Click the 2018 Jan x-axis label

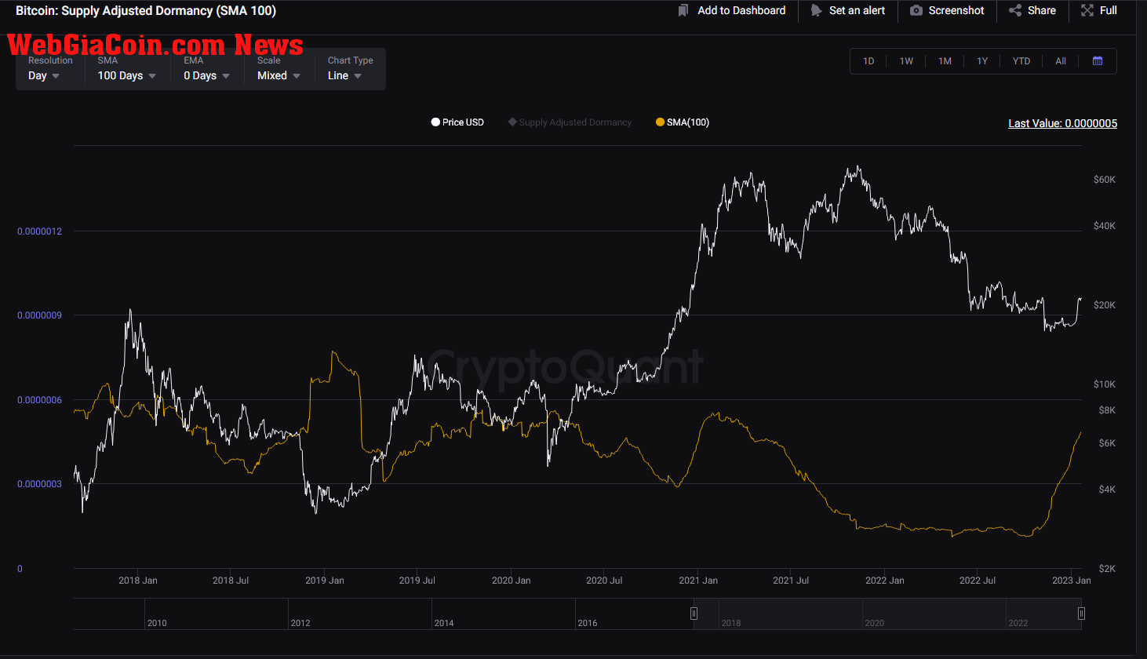[138, 581]
